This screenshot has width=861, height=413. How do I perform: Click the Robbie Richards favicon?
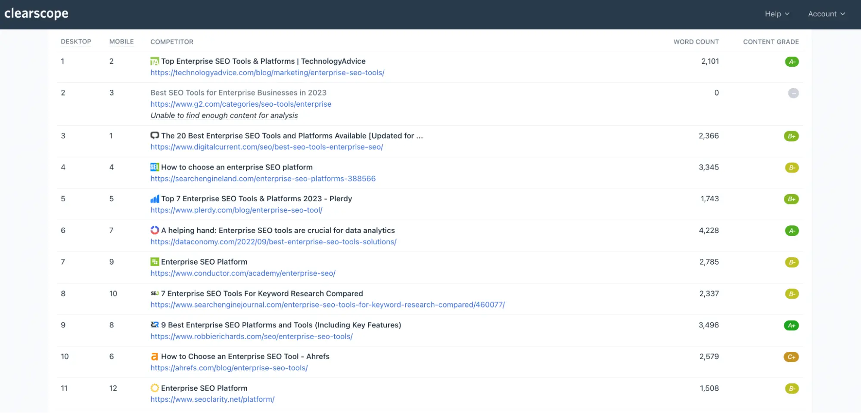tap(155, 325)
